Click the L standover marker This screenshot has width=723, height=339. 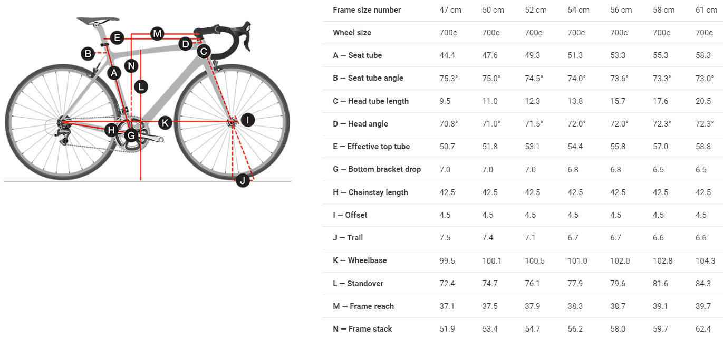(141, 86)
